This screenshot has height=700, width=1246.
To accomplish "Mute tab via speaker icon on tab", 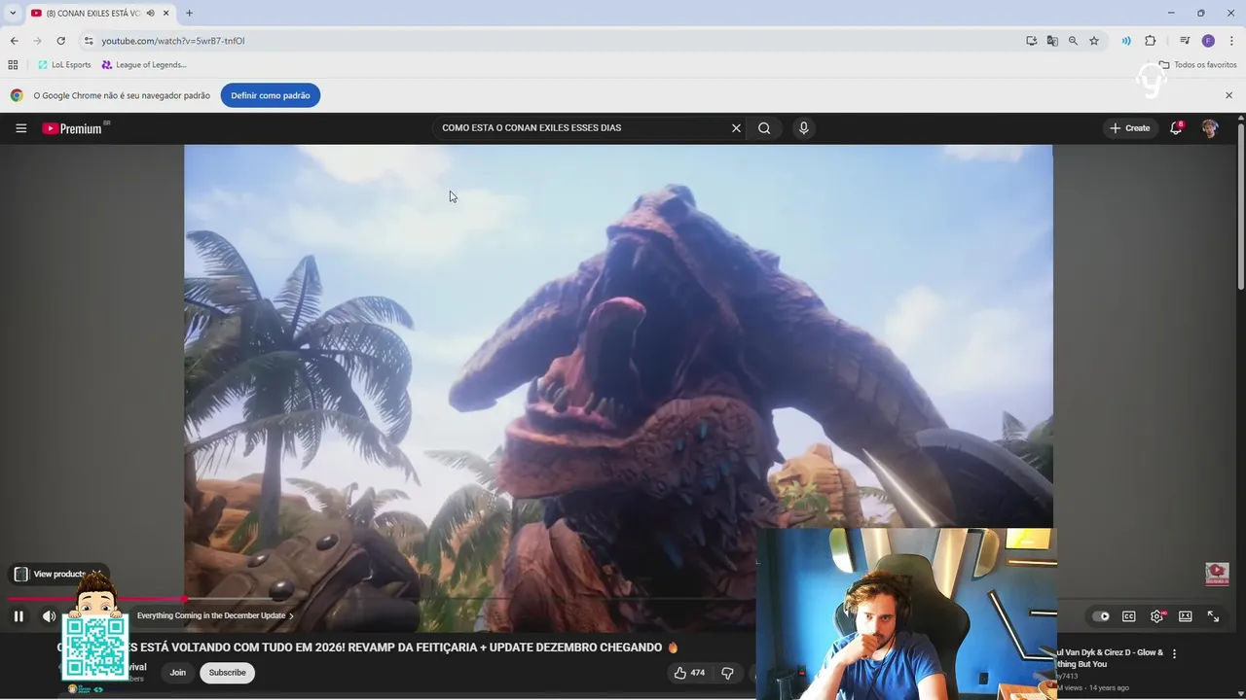I will click(x=150, y=13).
